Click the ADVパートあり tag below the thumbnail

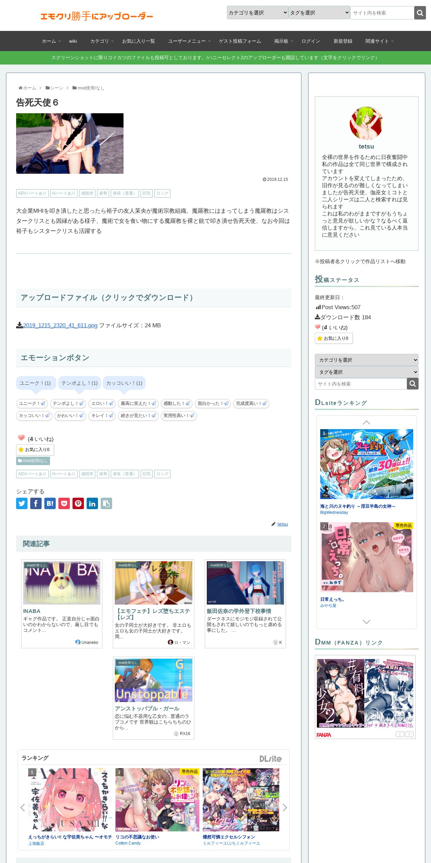click(32, 193)
